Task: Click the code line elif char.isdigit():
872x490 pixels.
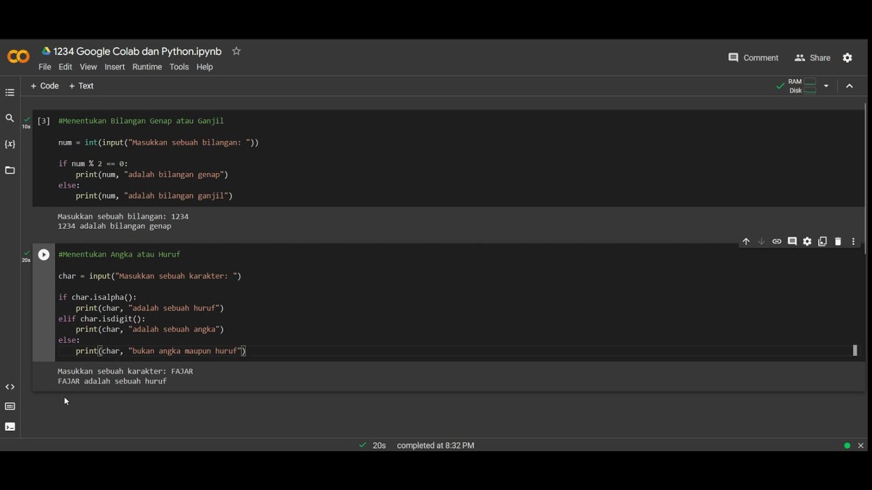Action: point(102,318)
